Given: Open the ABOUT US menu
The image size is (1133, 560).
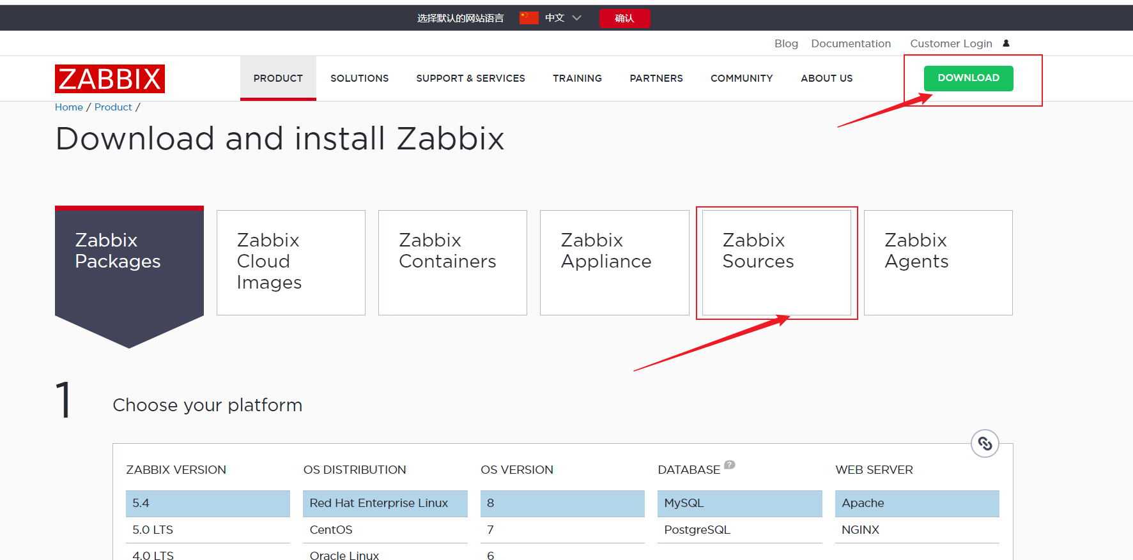Looking at the screenshot, I should 826,78.
